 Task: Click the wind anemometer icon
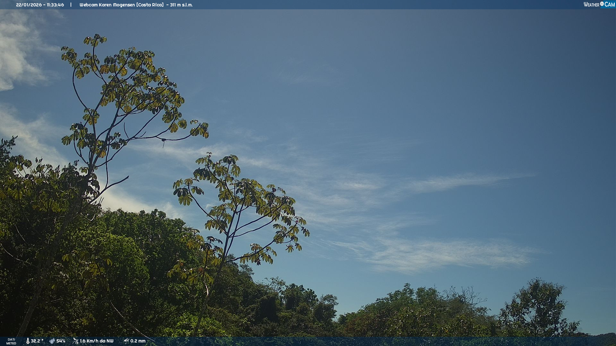(x=75, y=341)
